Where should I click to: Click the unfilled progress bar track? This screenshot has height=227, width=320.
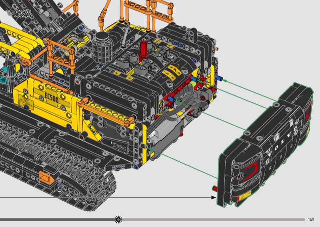[x=212, y=219]
